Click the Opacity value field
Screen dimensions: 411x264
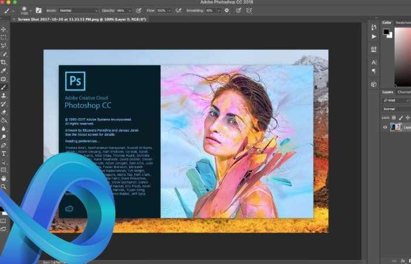121,11
